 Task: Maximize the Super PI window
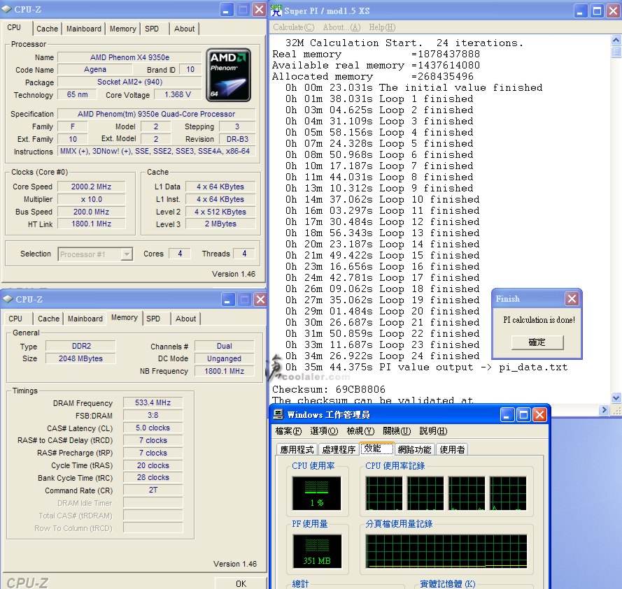(x=597, y=11)
